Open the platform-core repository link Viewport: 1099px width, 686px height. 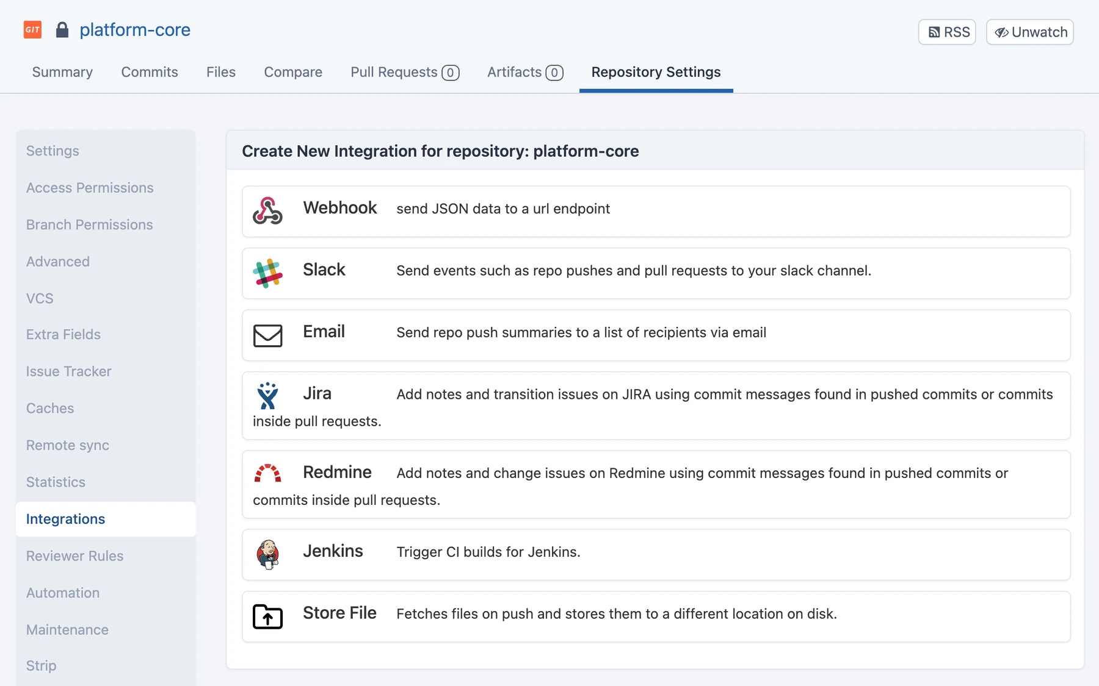[x=135, y=29]
